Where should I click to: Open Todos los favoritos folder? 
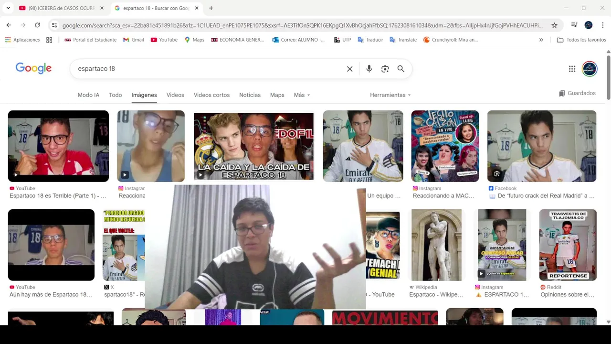581,40
